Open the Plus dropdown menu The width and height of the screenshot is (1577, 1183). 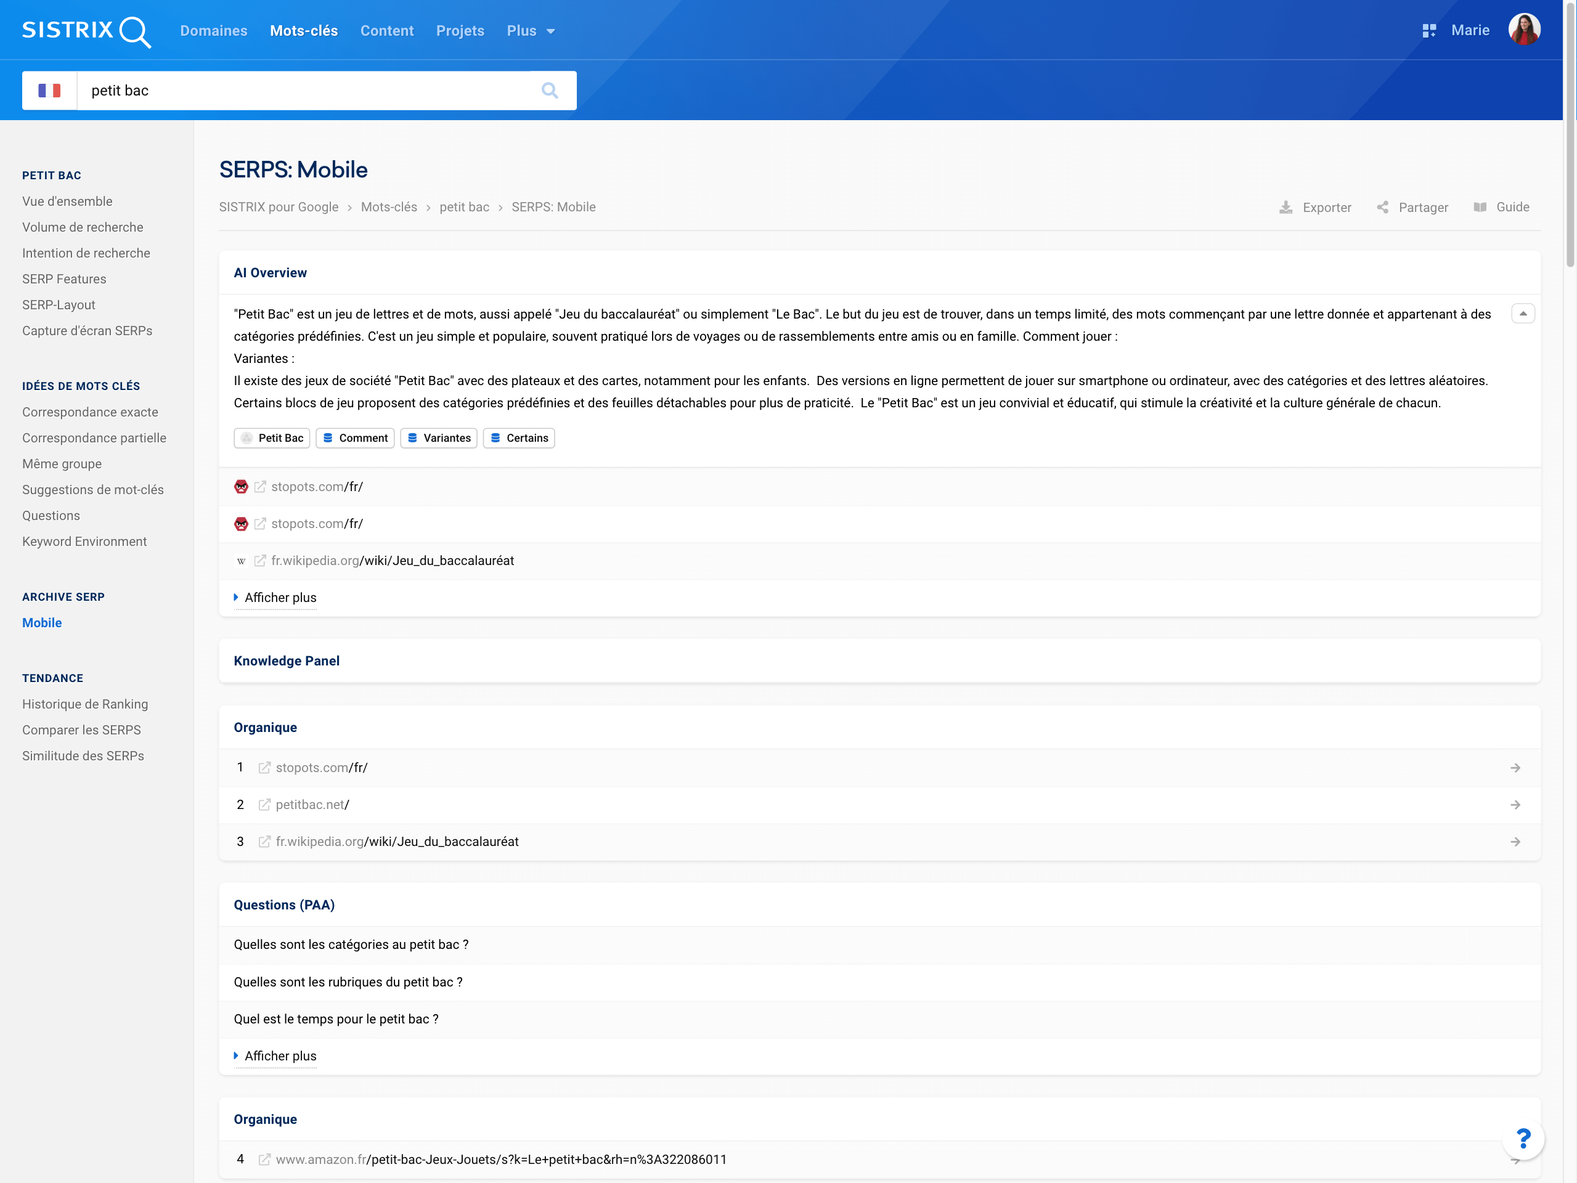tap(531, 31)
